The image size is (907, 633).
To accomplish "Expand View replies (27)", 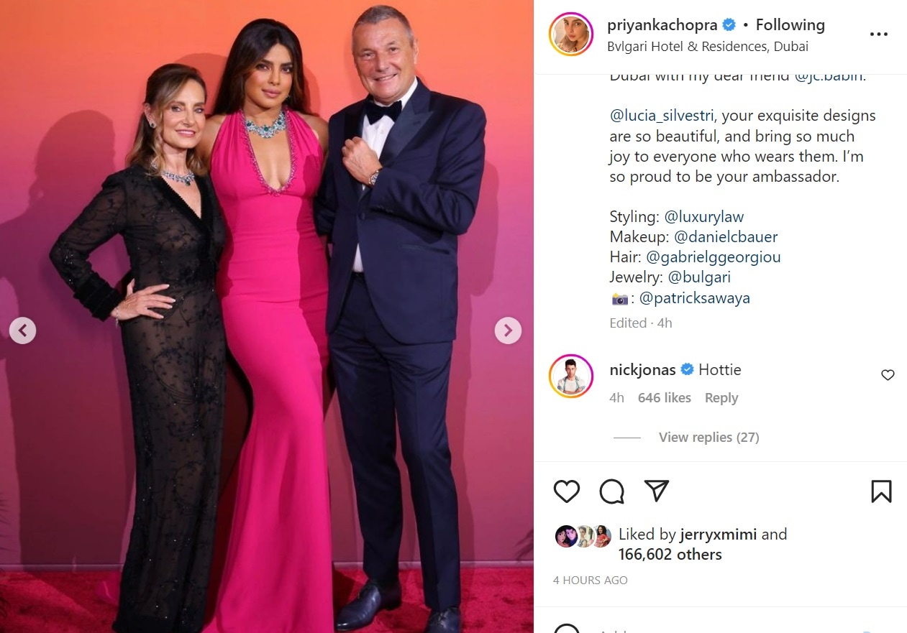I will click(x=708, y=438).
